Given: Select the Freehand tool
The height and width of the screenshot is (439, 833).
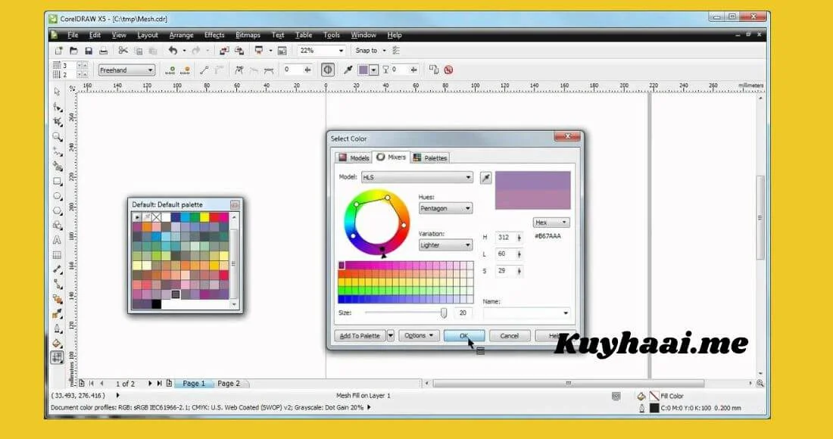Looking at the screenshot, I should [58, 151].
